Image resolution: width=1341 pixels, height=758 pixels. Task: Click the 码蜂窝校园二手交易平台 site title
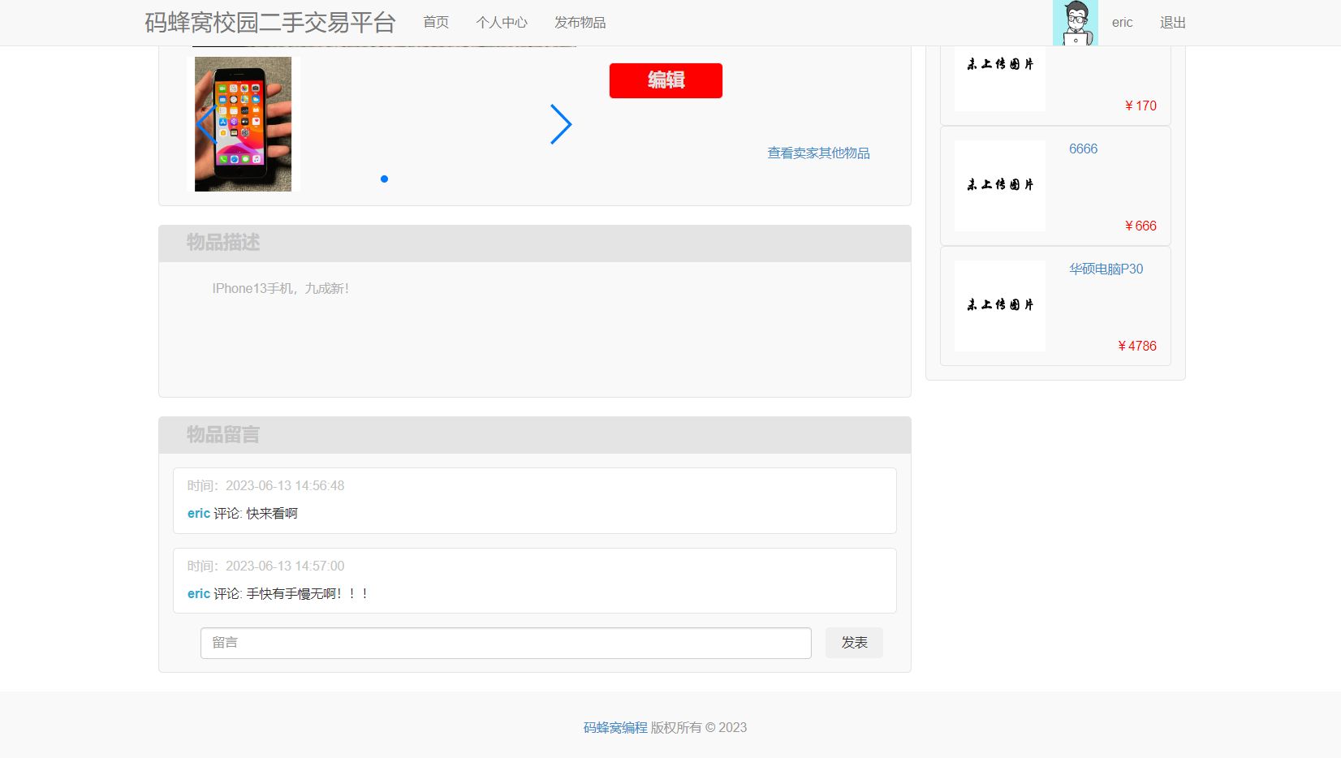tap(269, 23)
